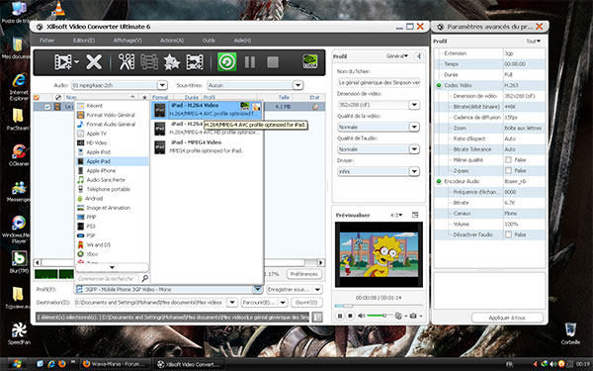Click the Nom du fichier input field
Image resolution: width=593 pixels, height=371 pixels.
(379, 82)
